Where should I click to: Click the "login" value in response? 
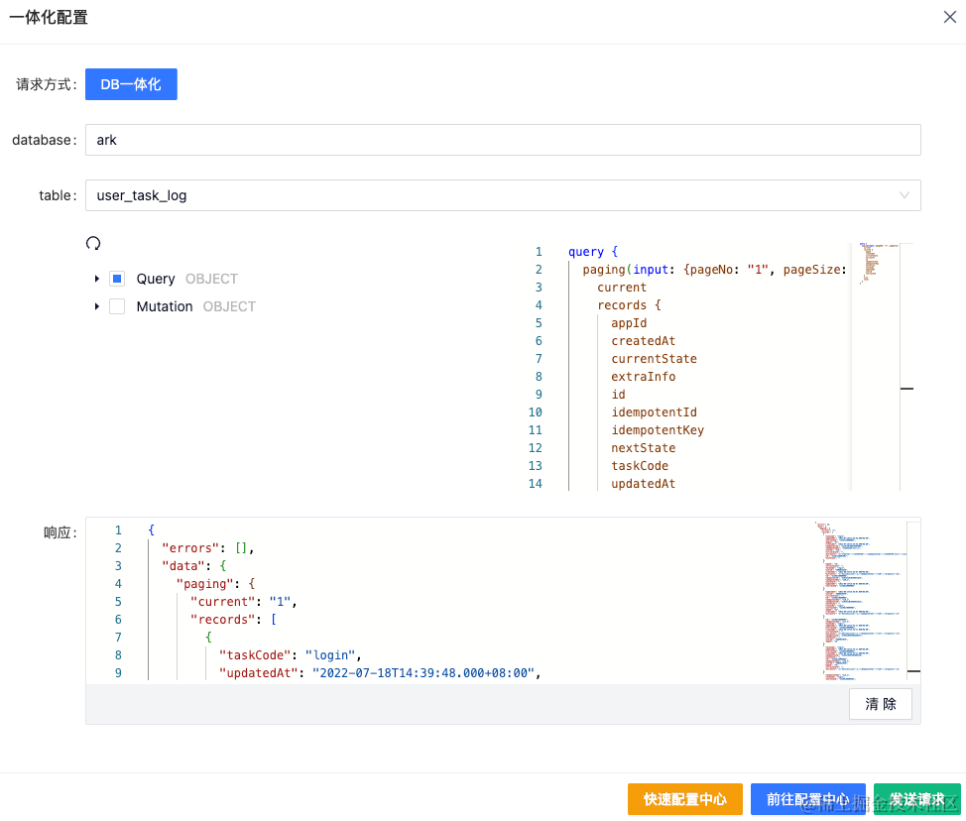click(330, 655)
